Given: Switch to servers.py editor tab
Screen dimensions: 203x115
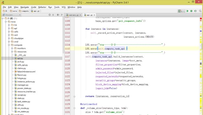Looking at the screenshot, I should (73, 15).
